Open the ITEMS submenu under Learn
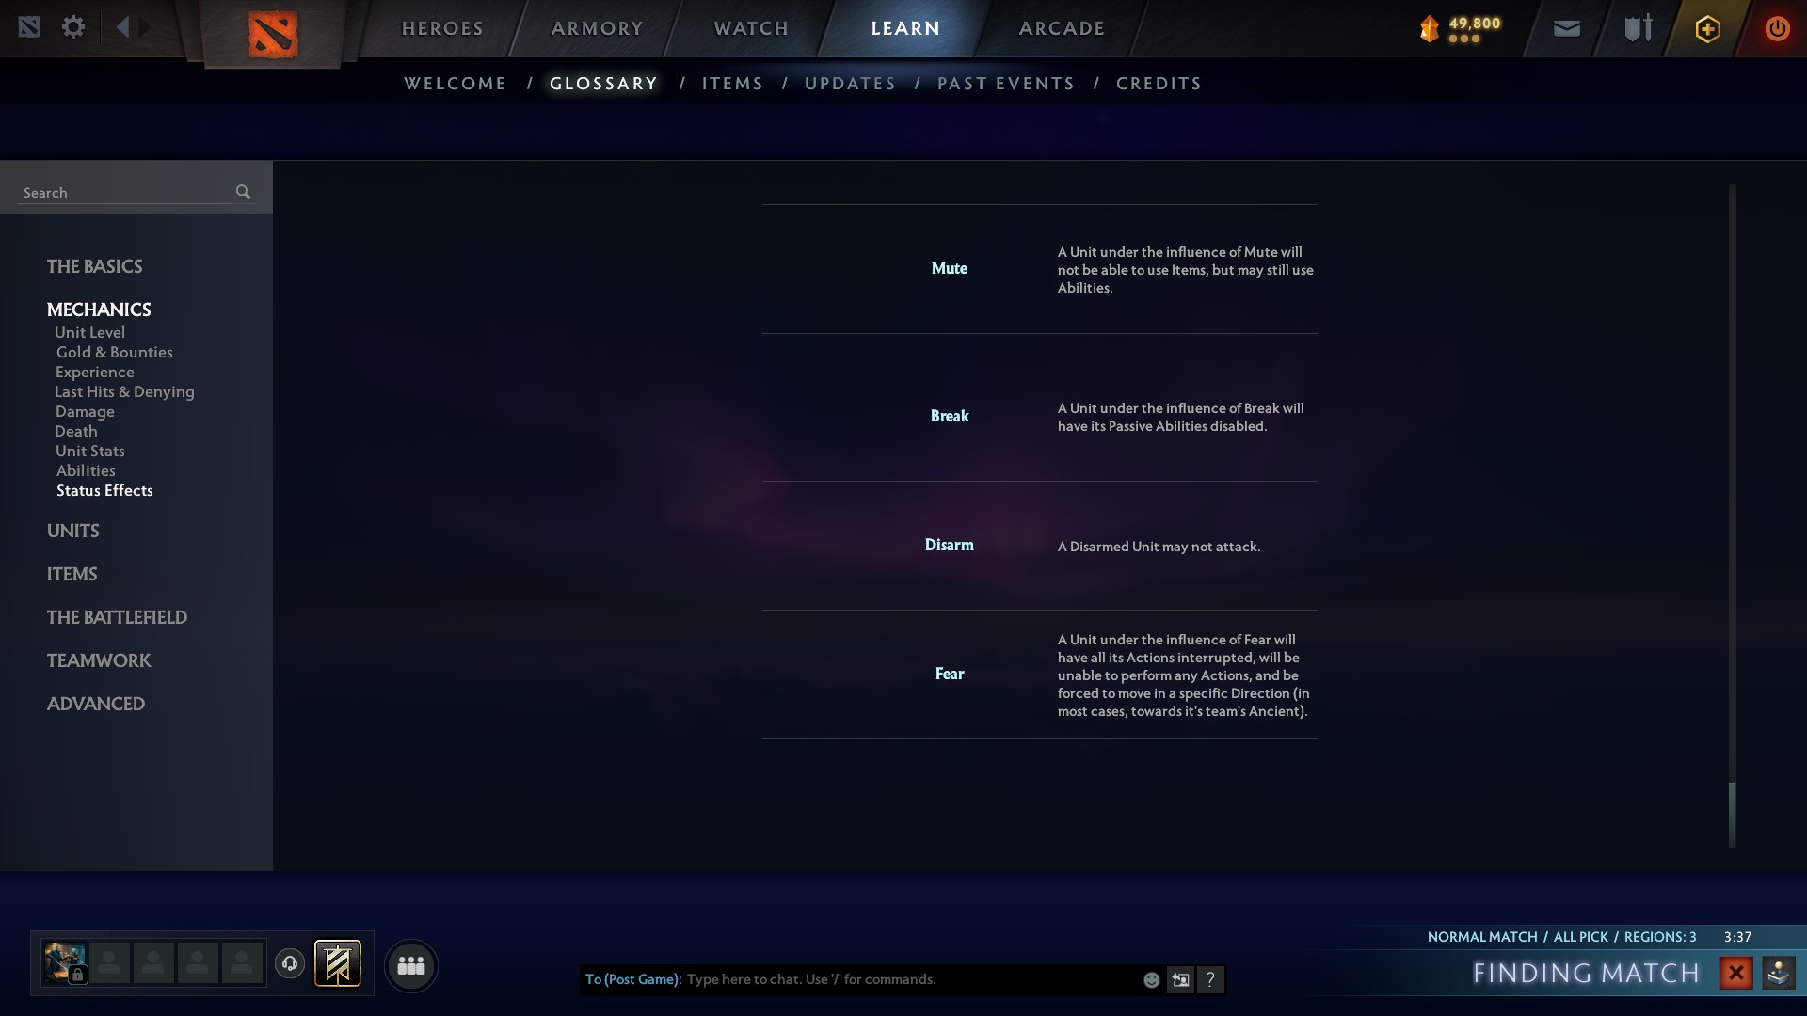This screenshot has height=1016, width=1807. pos(732,84)
